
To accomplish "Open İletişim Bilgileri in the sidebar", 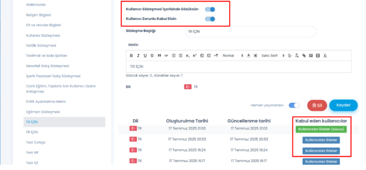I will coord(39,15).
